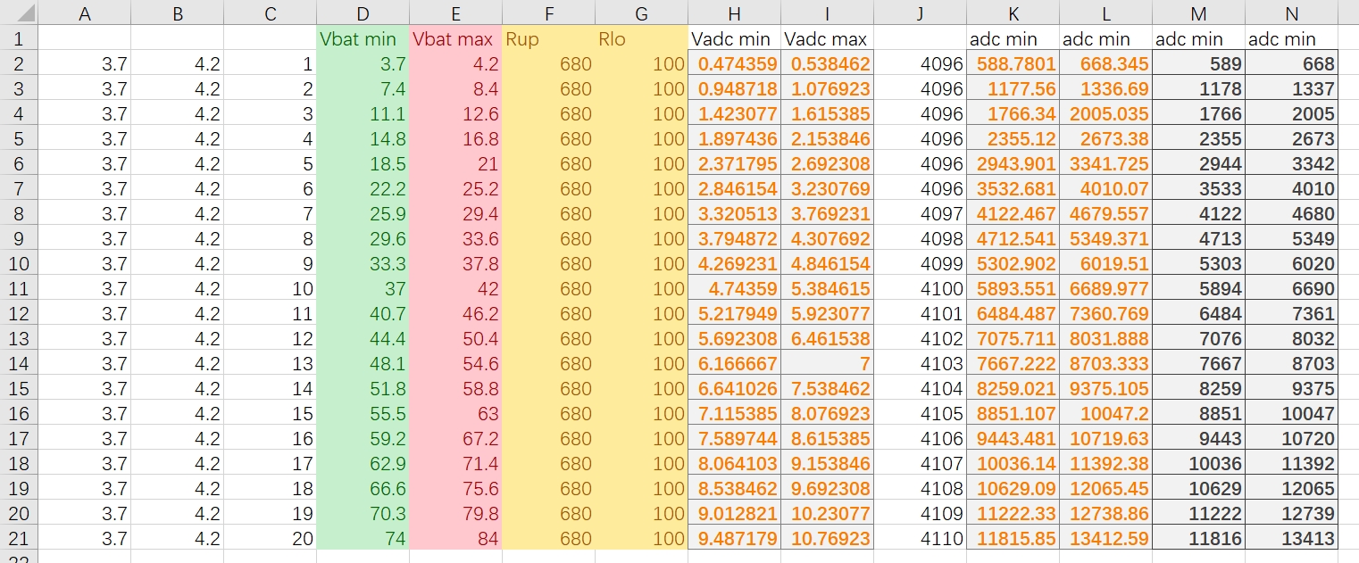Viewport: 1359px width, 563px height.
Task: Select column N header
Action: click(1292, 12)
